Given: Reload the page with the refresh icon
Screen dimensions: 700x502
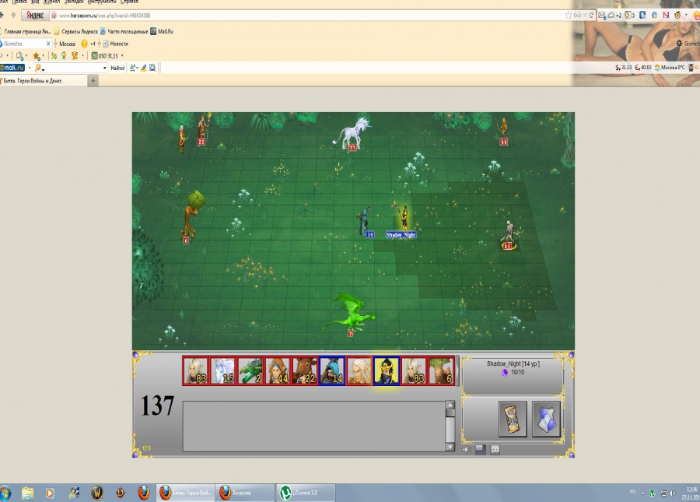Looking at the screenshot, I should [x=592, y=16].
